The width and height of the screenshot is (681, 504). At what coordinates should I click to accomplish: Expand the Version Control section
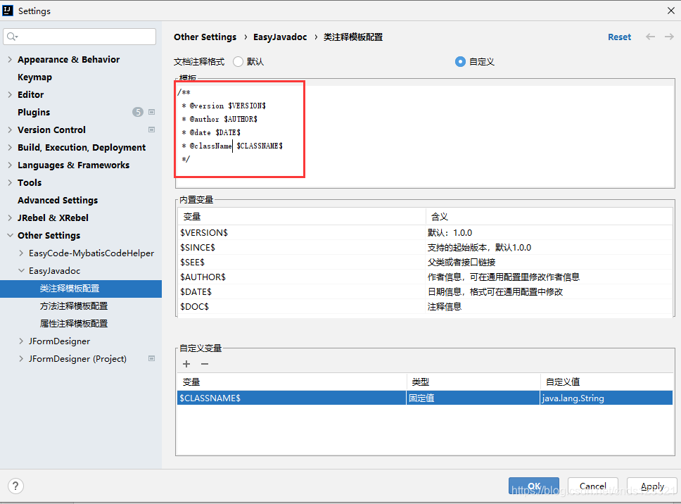(x=10, y=130)
